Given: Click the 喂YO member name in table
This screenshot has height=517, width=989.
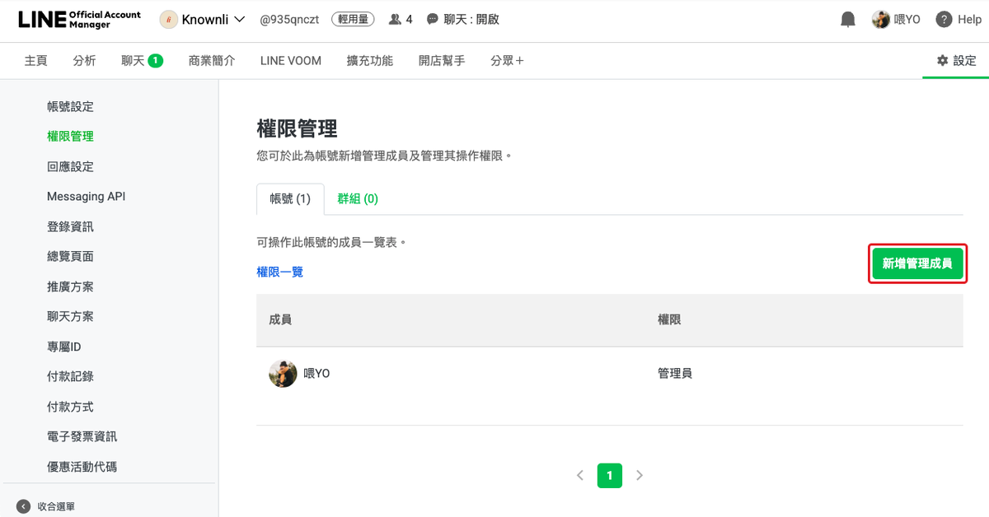Looking at the screenshot, I should tap(317, 374).
